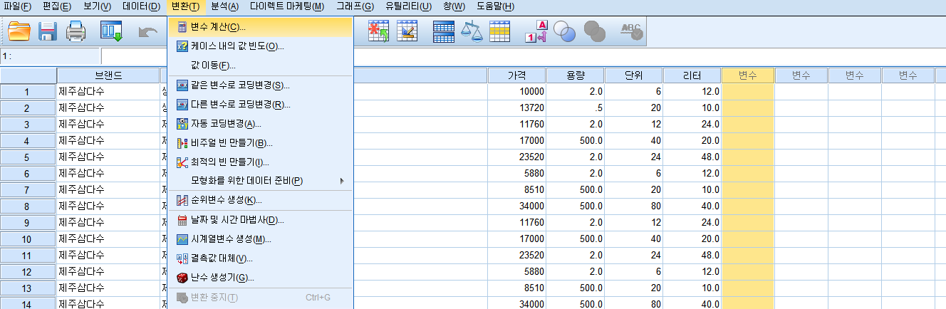Viewport: 946px width, 309px height.
Task: Open the 유틸리티(U) menu
Action: point(408,6)
